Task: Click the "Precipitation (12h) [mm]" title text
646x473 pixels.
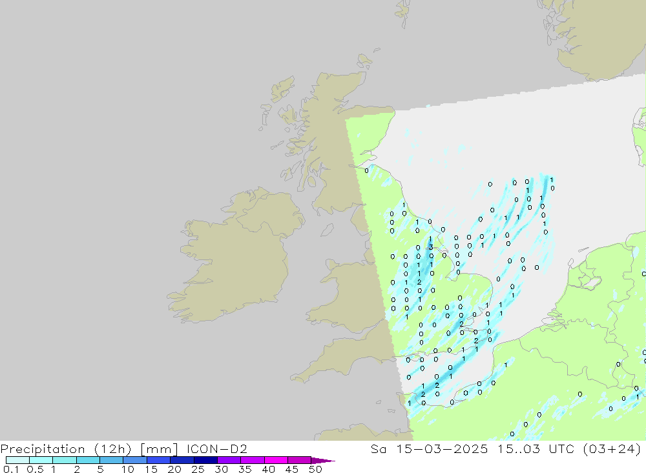Action: [89, 448]
